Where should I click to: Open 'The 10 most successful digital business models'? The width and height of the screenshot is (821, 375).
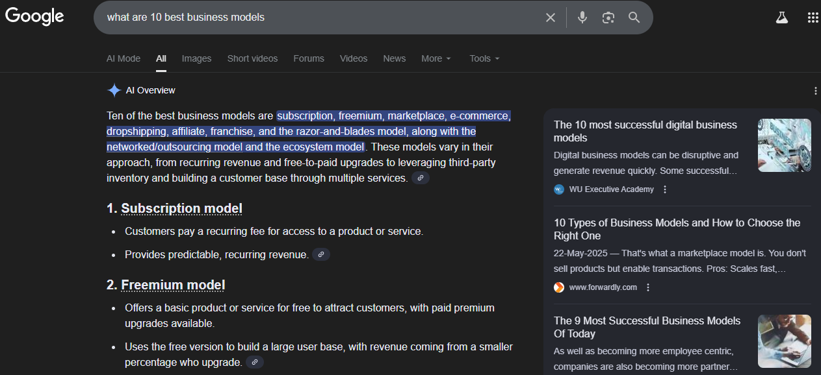click(645, 131)
